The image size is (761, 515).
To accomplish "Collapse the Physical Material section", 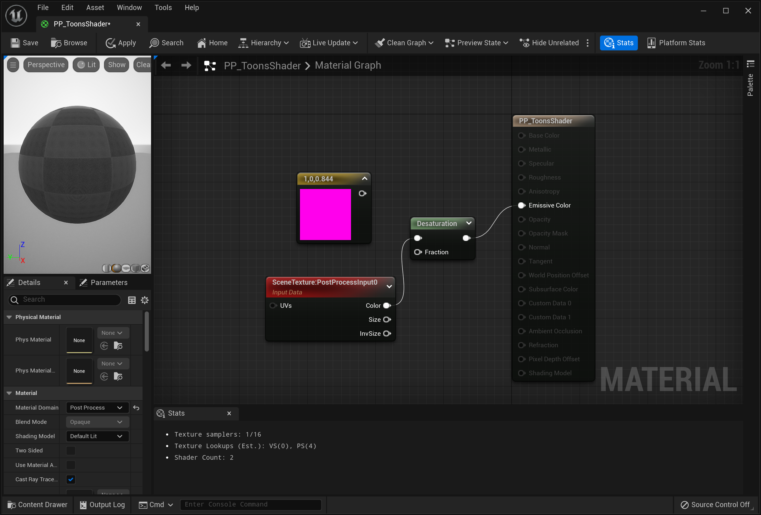I will click(9, 317).
